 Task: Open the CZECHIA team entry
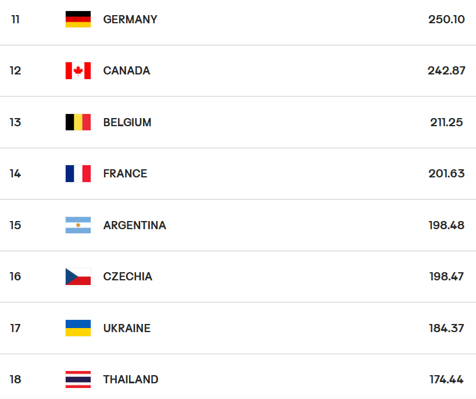(127, 276)
